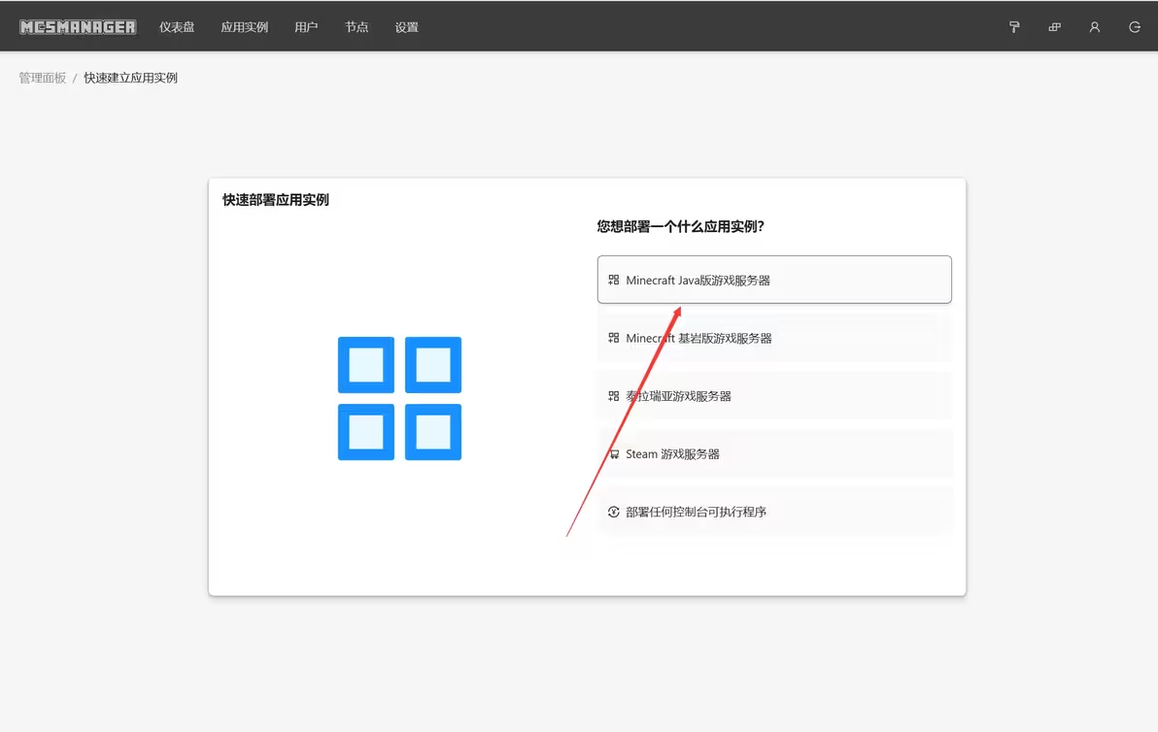The width and height of the screenshot is (1158, 732).
Task: Click the 快速部署应用实例 card title
Action: tap(276, 200)
